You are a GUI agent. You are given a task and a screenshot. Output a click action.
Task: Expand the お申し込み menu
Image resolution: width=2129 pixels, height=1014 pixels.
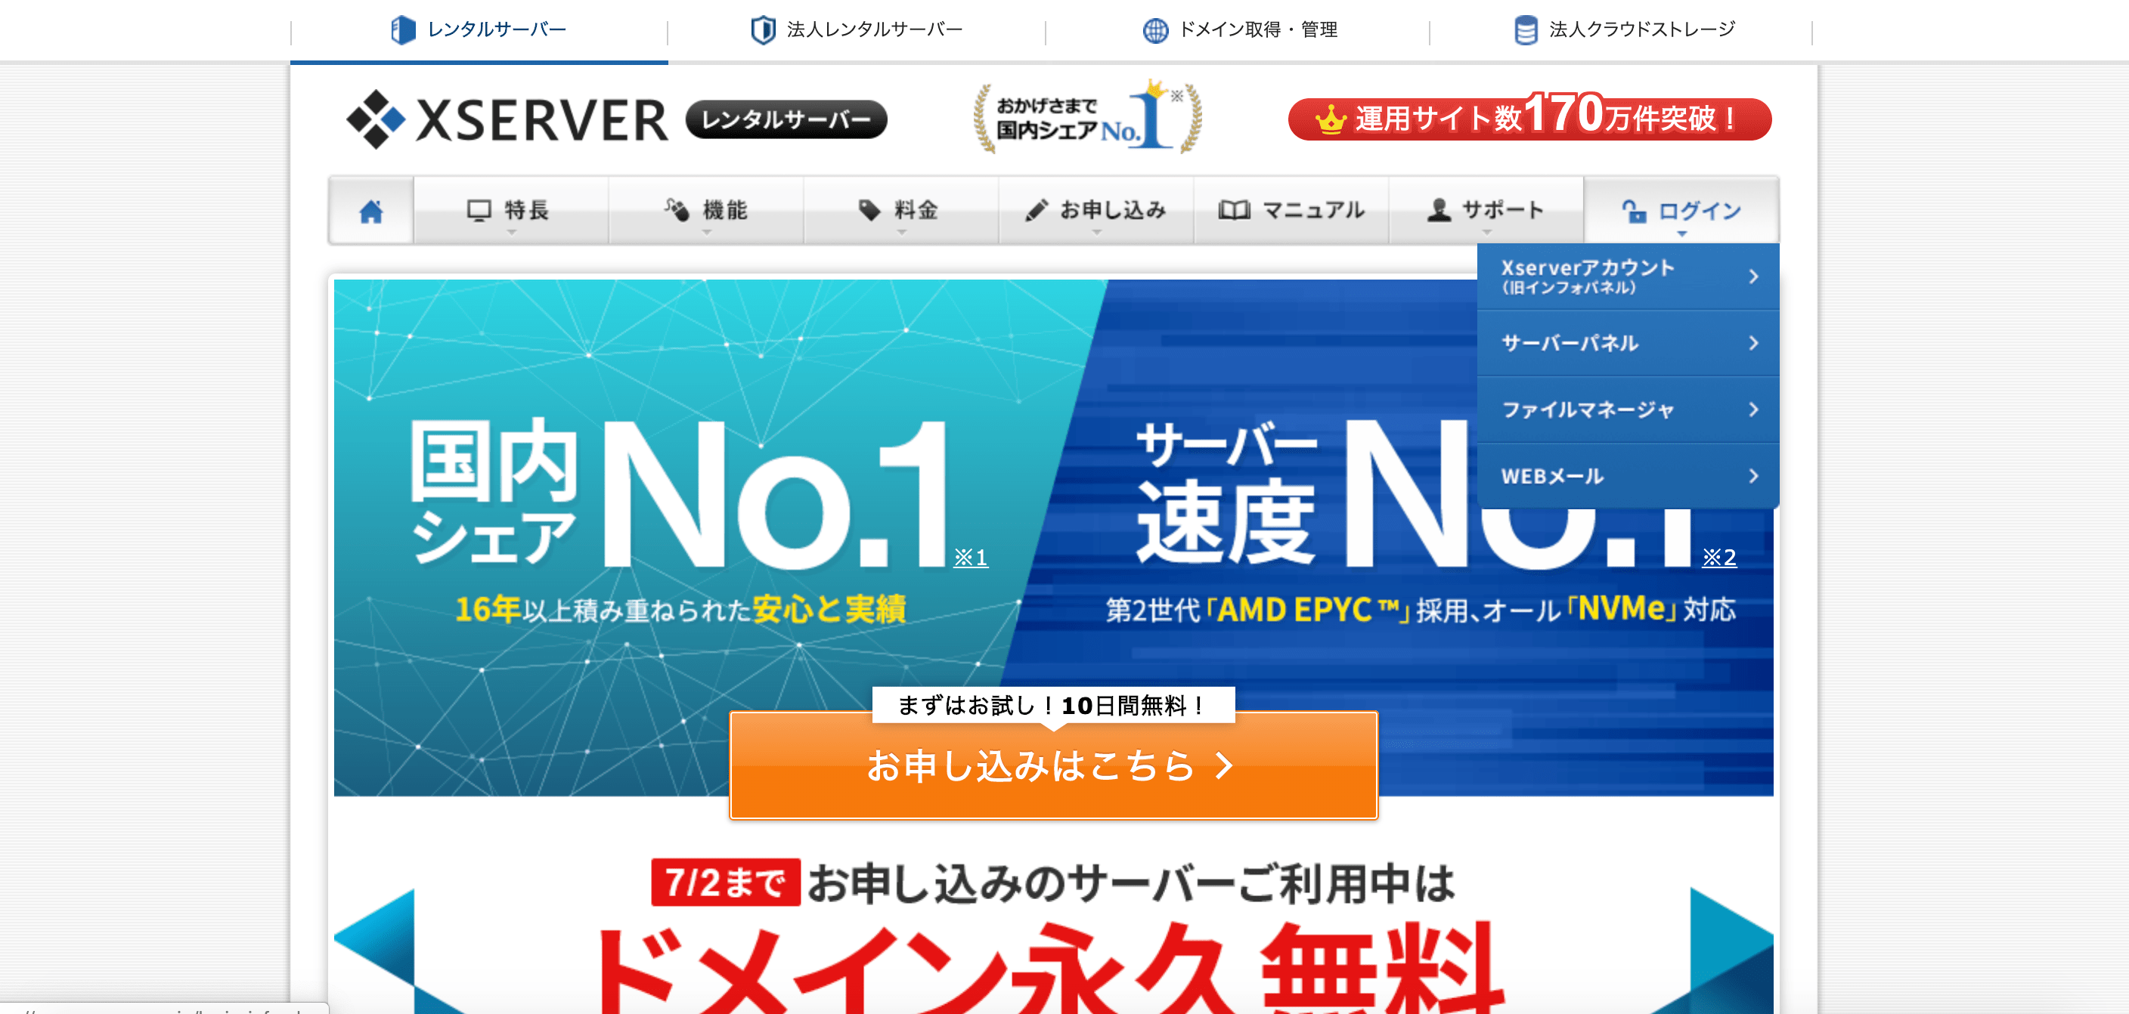1096,211
